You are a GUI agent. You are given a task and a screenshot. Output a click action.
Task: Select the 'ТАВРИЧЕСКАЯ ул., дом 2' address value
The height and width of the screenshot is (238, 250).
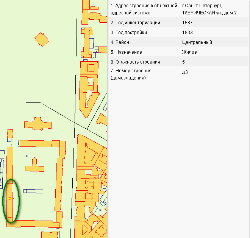209,9
